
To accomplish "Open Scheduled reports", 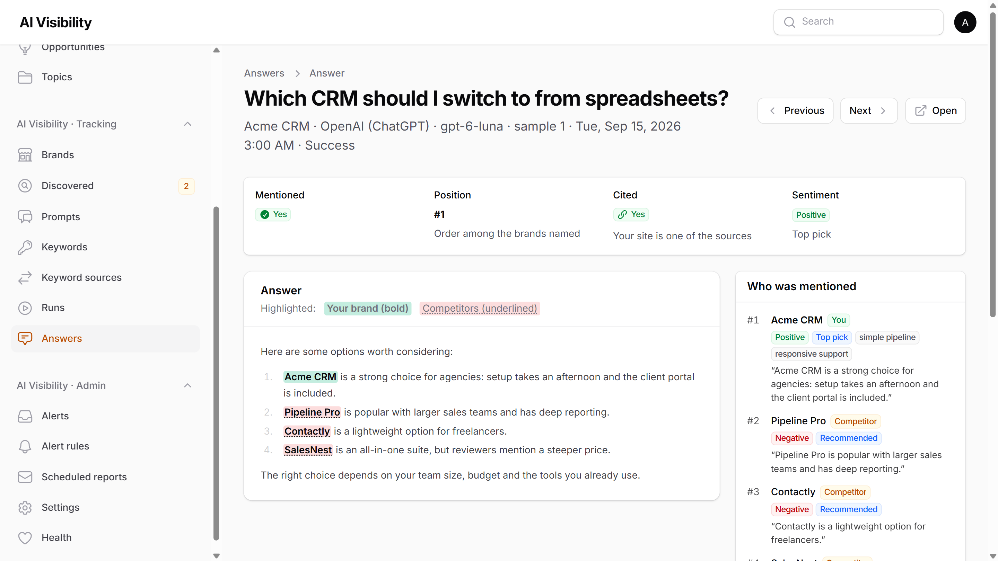I will [x=105, y=477].
